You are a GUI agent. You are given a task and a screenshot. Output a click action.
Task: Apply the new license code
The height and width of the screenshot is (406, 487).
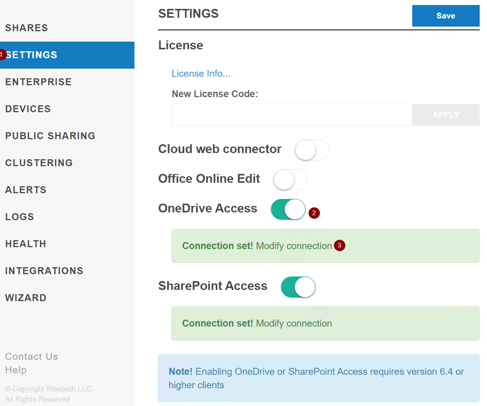(x=445, y=115)
